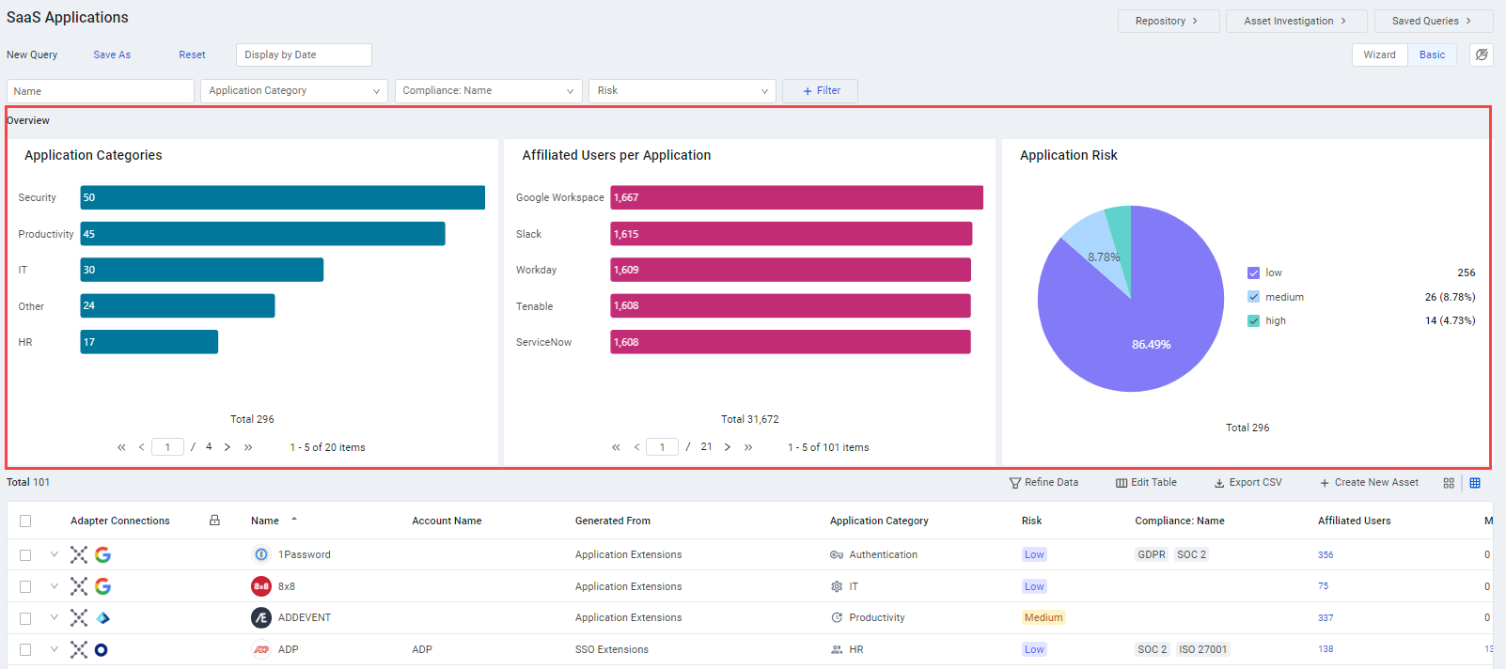The image size is (1506, 669).
Task: Open the Risk filter dropdown
Action: (x=682, y=91)
